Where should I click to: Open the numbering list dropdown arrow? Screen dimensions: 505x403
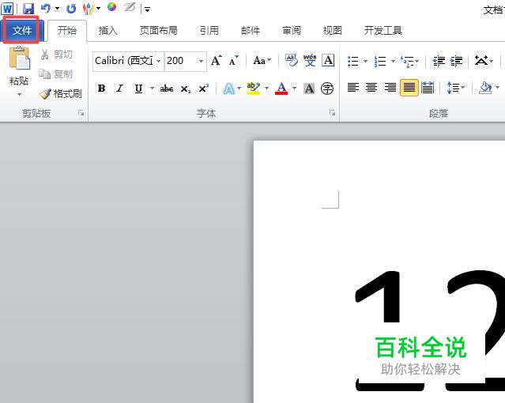point(393,61)
